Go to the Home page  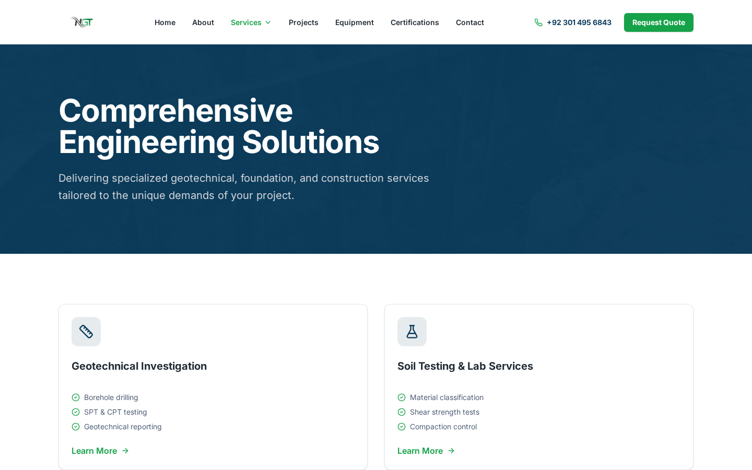tap(165, 22)
